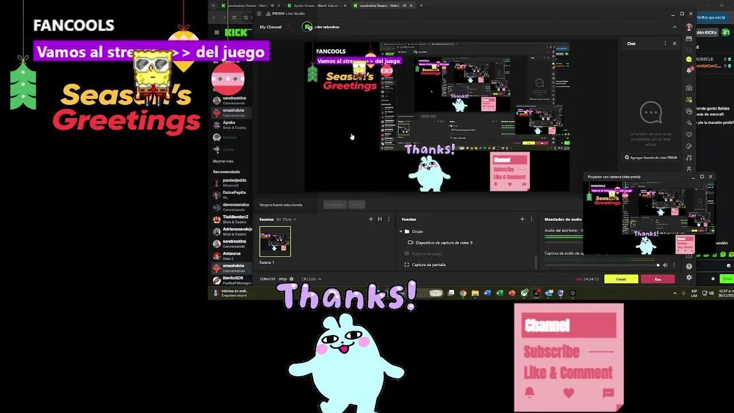734x413 pixels.
Task: Click the sources list scrollbar
Action: click(536, 262)
